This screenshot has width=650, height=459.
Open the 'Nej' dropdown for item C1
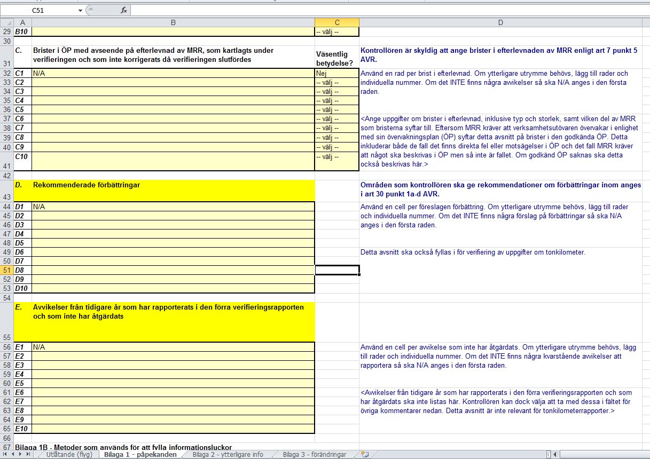pos(337,74)
